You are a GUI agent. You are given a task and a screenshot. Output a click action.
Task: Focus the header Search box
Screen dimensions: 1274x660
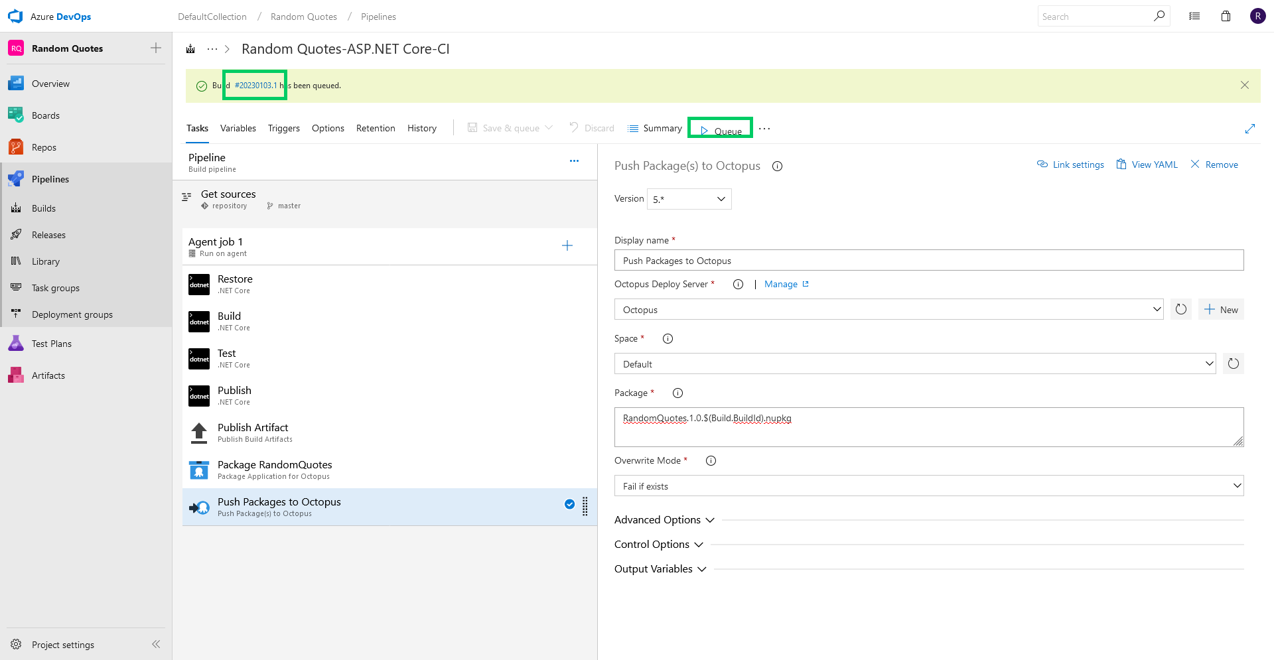1095,17
